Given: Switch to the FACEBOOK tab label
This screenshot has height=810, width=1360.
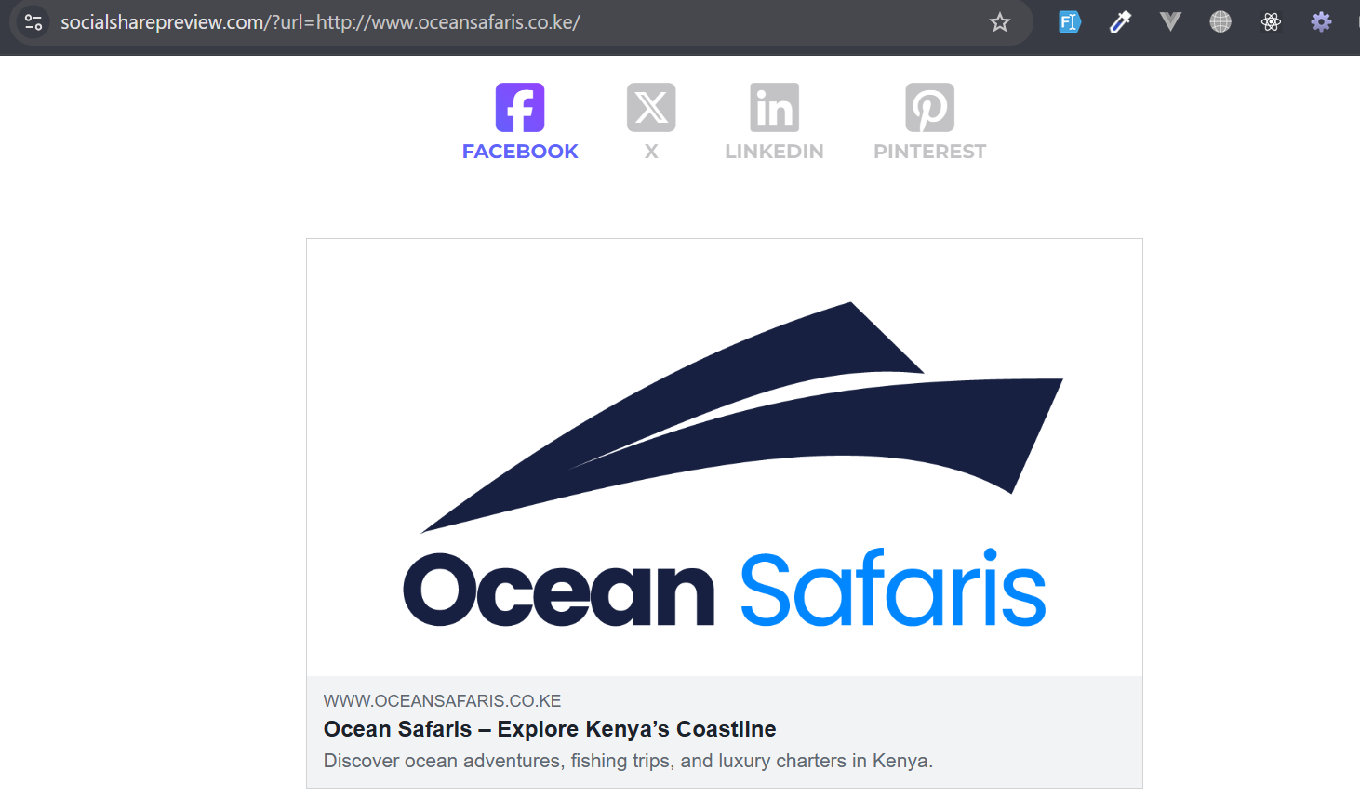Looking at the screenshot, I should pos(520,152).
